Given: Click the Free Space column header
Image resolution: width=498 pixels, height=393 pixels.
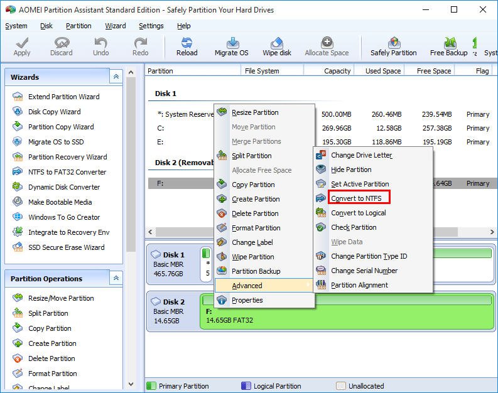Looking at the screenshot, I should pos(430,71).
